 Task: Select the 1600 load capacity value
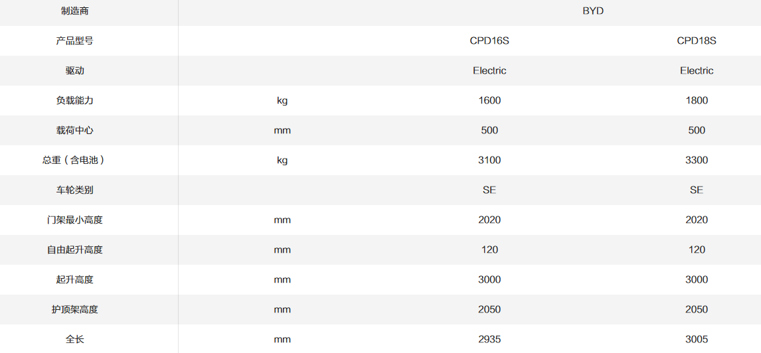(489, 100)
